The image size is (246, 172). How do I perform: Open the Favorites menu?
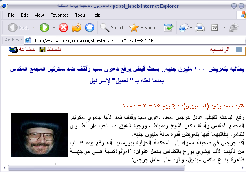point(59,15)
